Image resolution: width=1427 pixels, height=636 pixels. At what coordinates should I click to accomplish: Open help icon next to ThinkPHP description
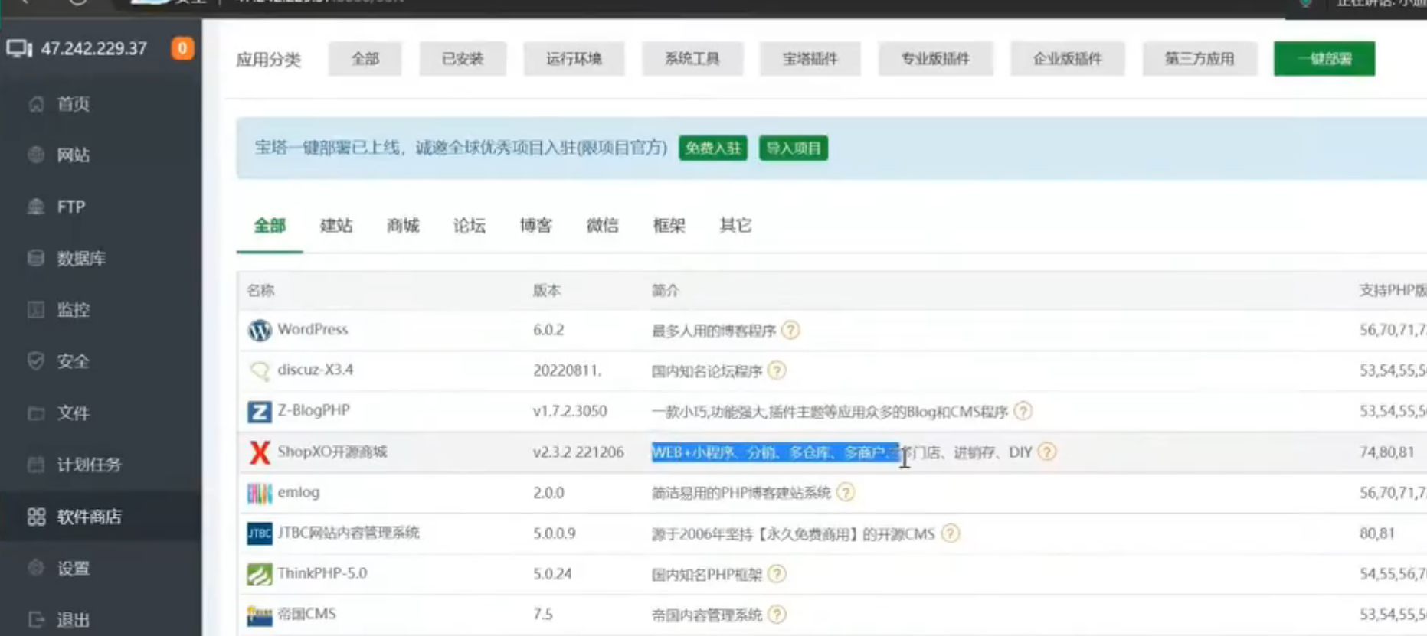pyautogui.click(x=777, y=573)
